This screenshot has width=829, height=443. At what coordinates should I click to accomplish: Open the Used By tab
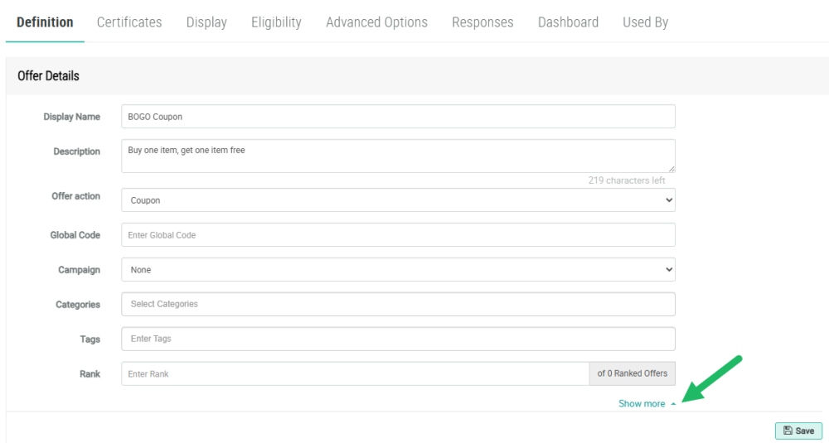click(645, 22)
